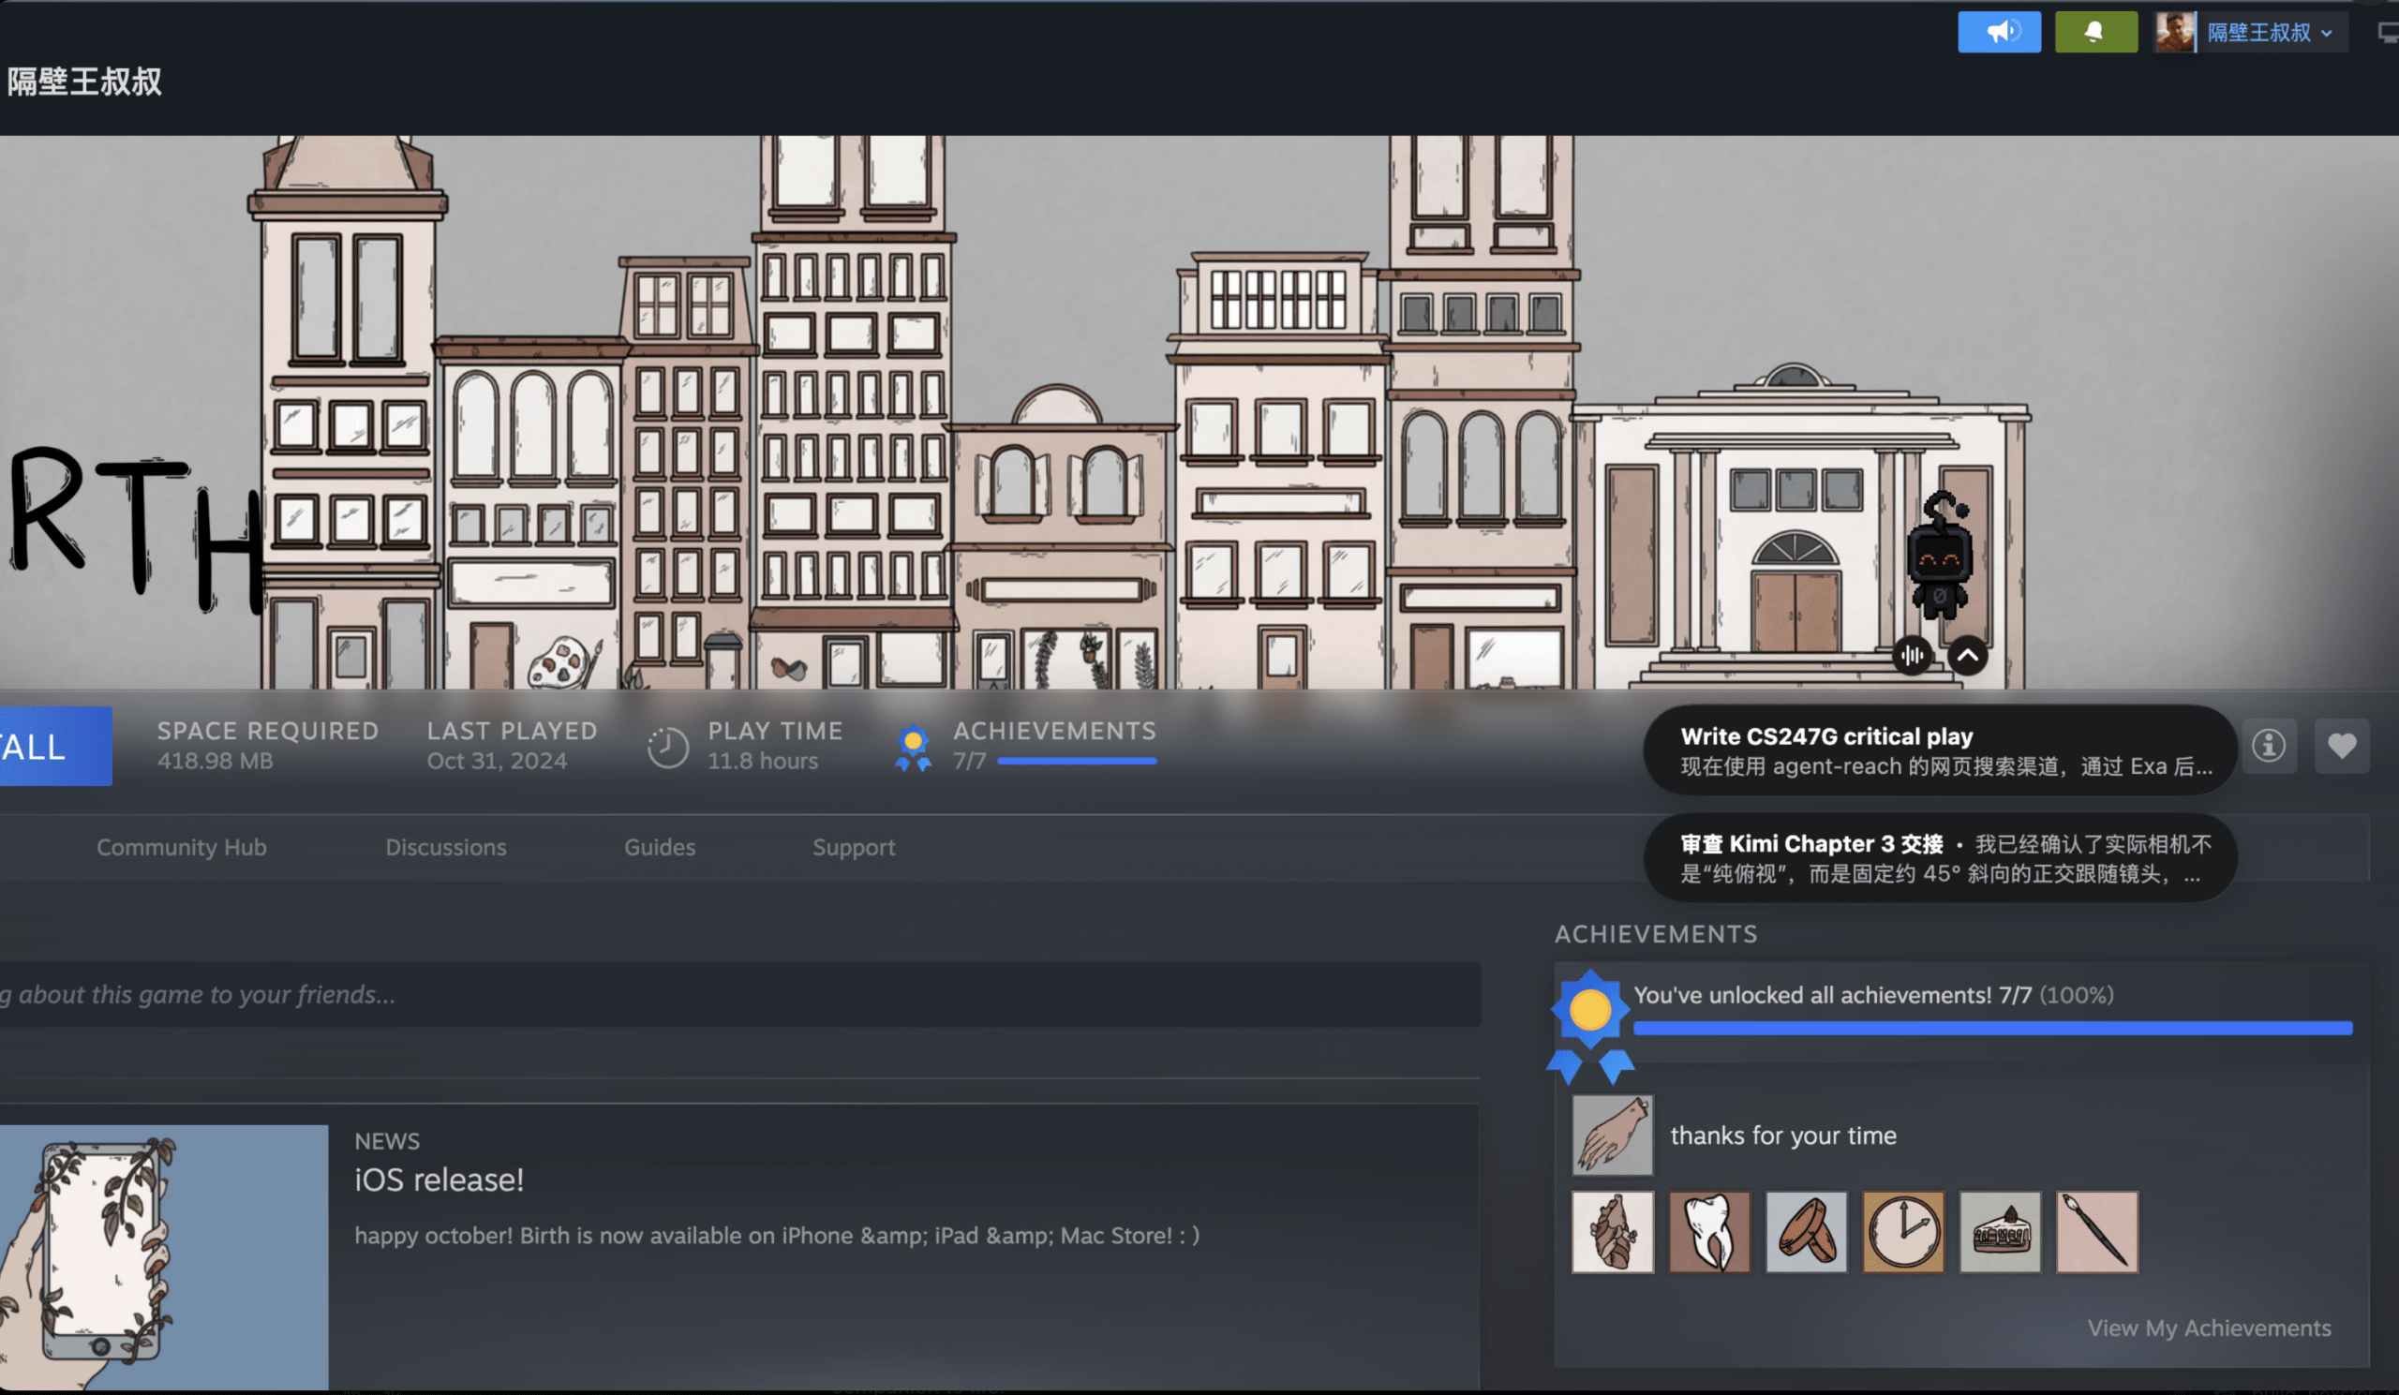Image resolution: width=2399 pixels, height=1395 pixels.
Task: Click the black robot mascot
Action: 1938,556
